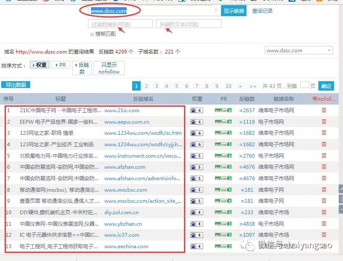Open the www.dzsc.com subdomain dropdown
This screenshot has width=343, height=261.
pyautogui.click(x=299, y=50)
